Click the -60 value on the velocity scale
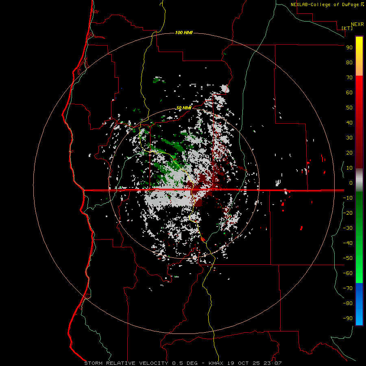366x366 pixels. [x=348, y=273]
